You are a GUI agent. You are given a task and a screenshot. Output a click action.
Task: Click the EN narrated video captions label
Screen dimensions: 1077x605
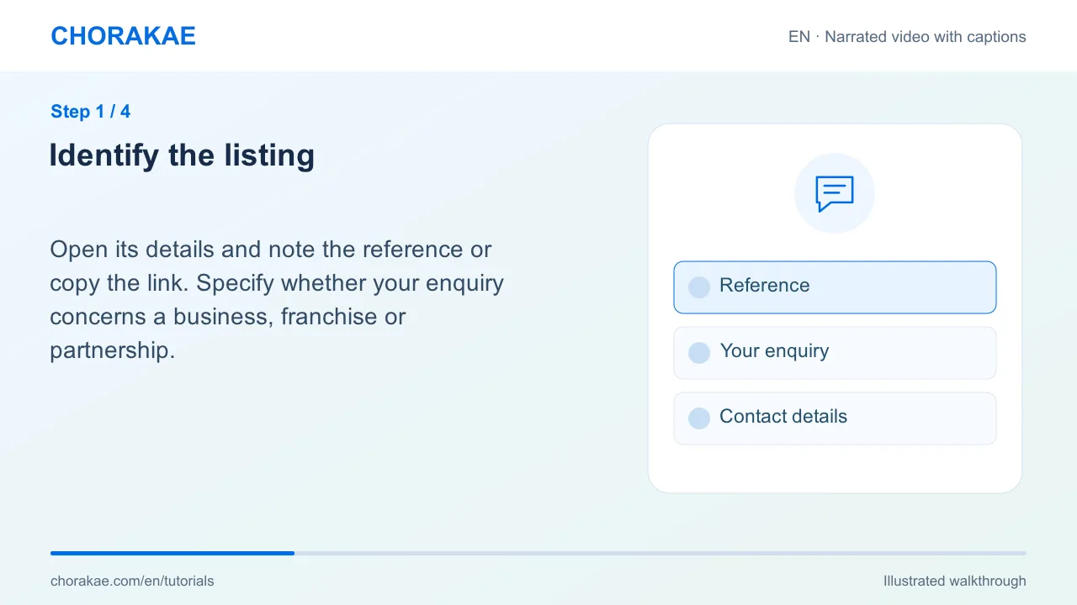[x=907, y=37]
